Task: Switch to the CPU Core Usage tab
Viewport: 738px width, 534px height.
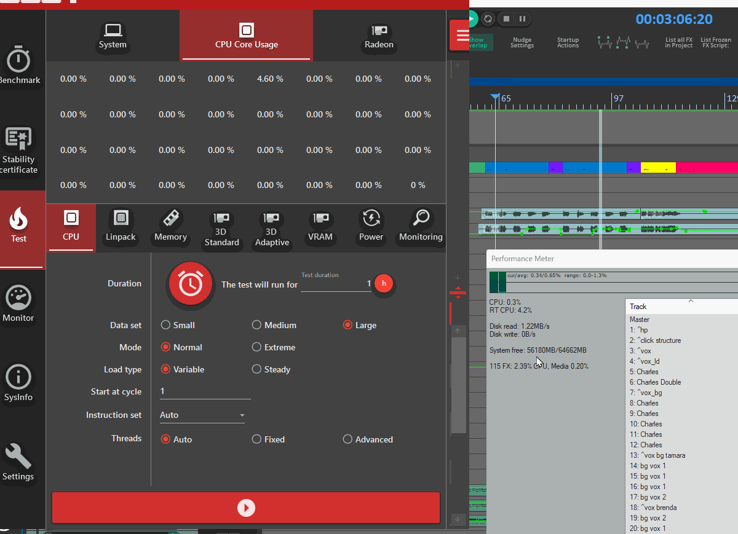Action: click(247, 36)
